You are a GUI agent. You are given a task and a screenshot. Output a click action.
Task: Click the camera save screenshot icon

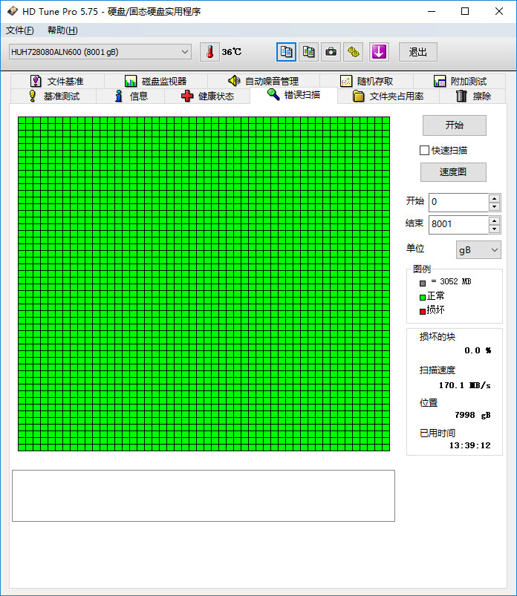tap(331, 52)
